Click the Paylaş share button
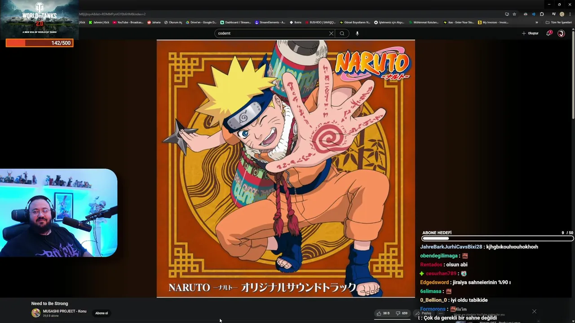This screenshot has width=575, height=323. 424,313
